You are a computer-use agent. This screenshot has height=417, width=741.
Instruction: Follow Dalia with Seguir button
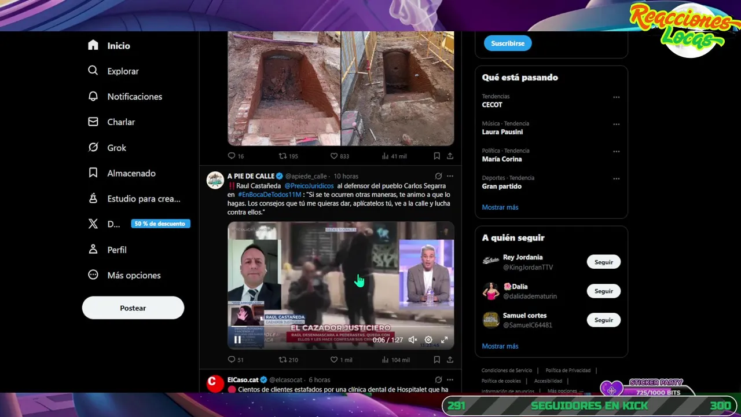[604, 291]
